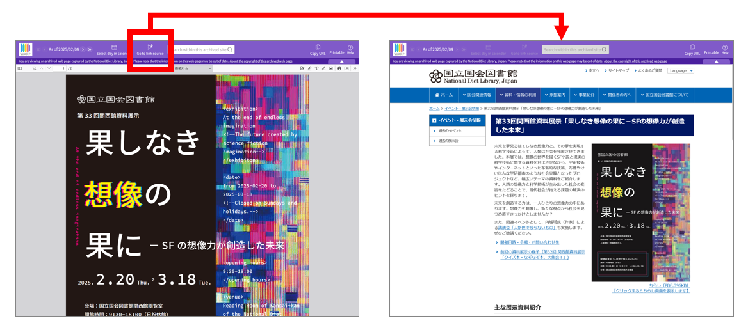Select the PDF add image tool

(331, 68)
